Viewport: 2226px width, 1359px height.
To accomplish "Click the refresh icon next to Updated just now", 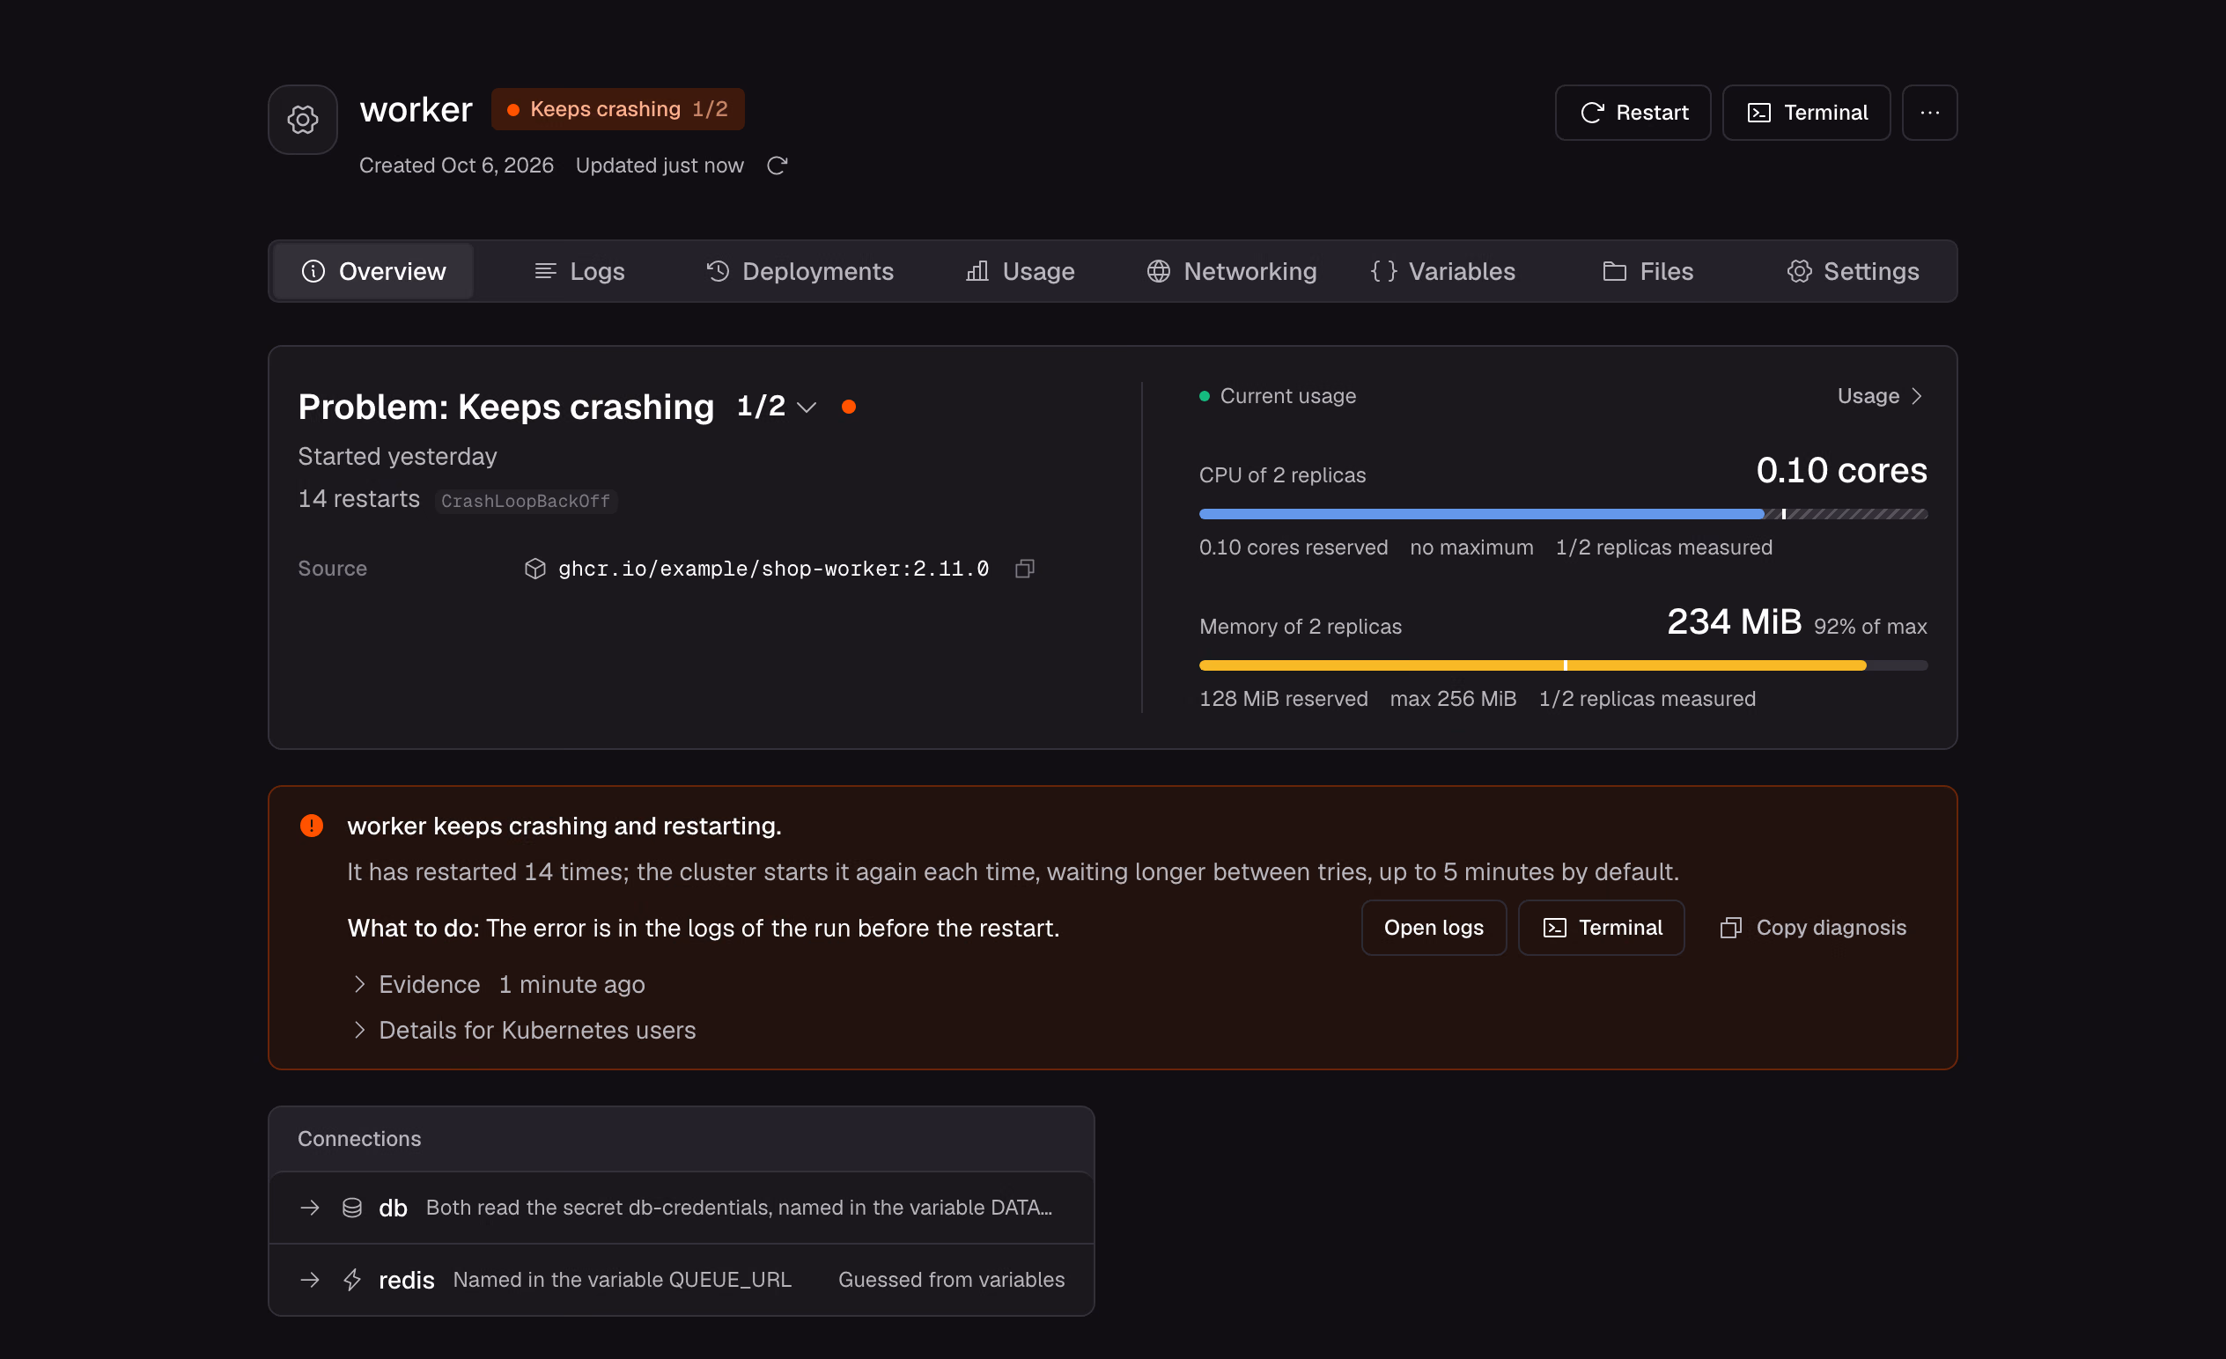I will point(777,165).
